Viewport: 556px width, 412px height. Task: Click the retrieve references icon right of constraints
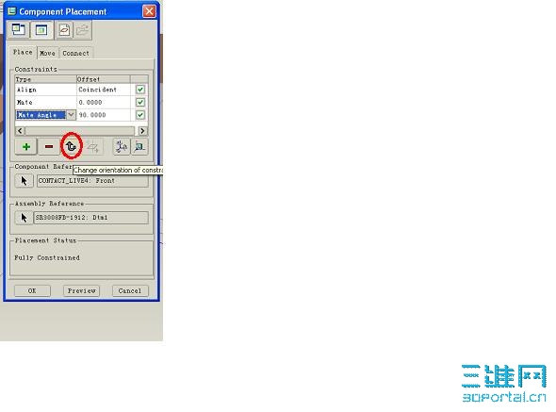point(139,146)
